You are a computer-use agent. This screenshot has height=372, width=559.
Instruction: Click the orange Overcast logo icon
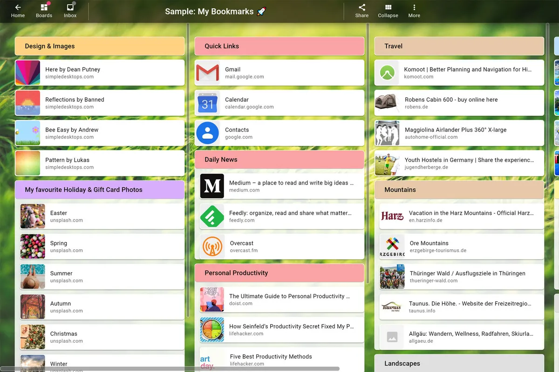[x=212, y=246]
